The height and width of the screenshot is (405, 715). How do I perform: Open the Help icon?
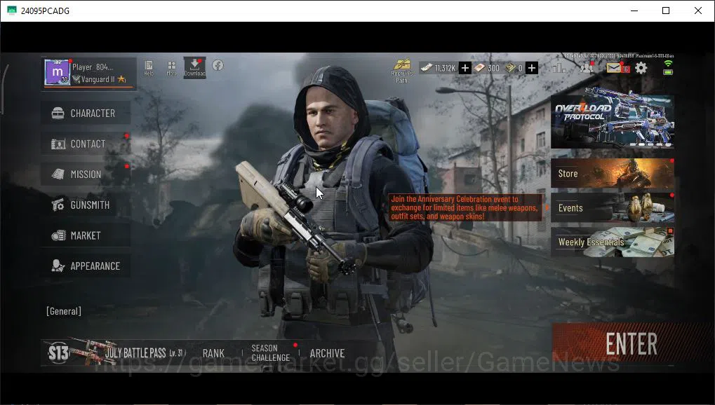[x=149, y=68]
